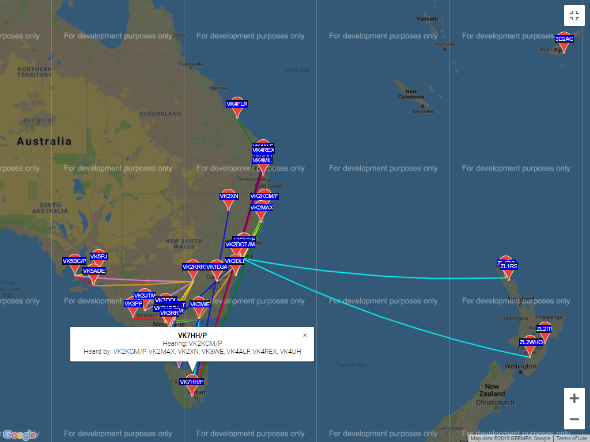Select the VK7HH/P marker in Tasmania
The image size is (590, 442).
click(192, 383)
